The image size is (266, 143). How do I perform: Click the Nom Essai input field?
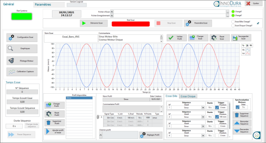(71, 38)
